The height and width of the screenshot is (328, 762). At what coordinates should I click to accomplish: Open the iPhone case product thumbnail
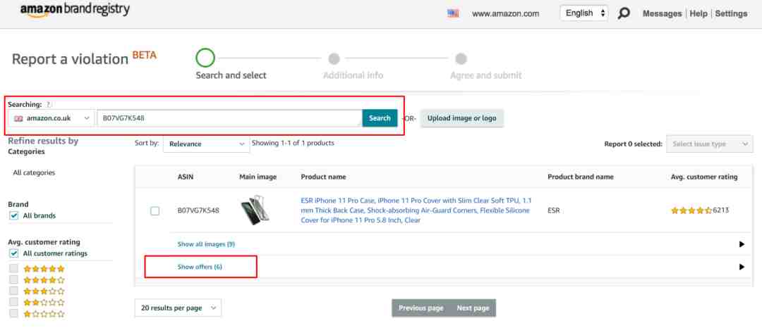click(255, 210)
